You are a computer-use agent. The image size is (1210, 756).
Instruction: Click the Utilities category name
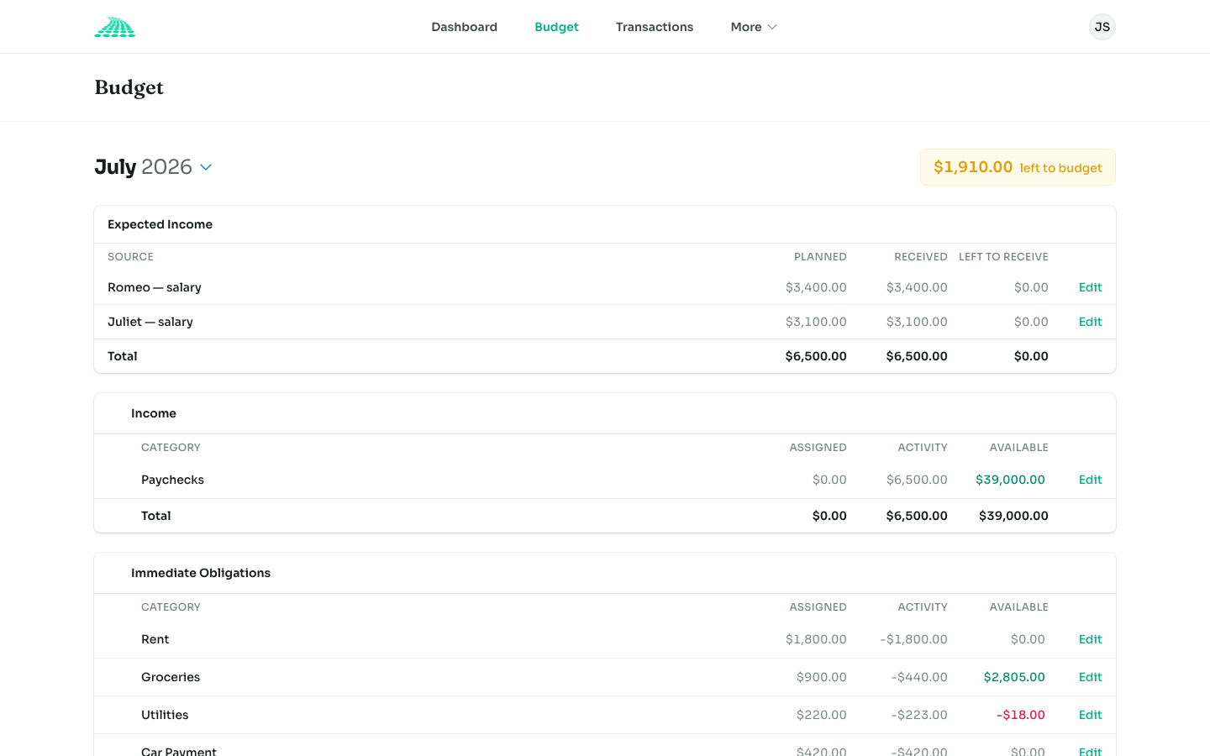[x=165, y=715]
